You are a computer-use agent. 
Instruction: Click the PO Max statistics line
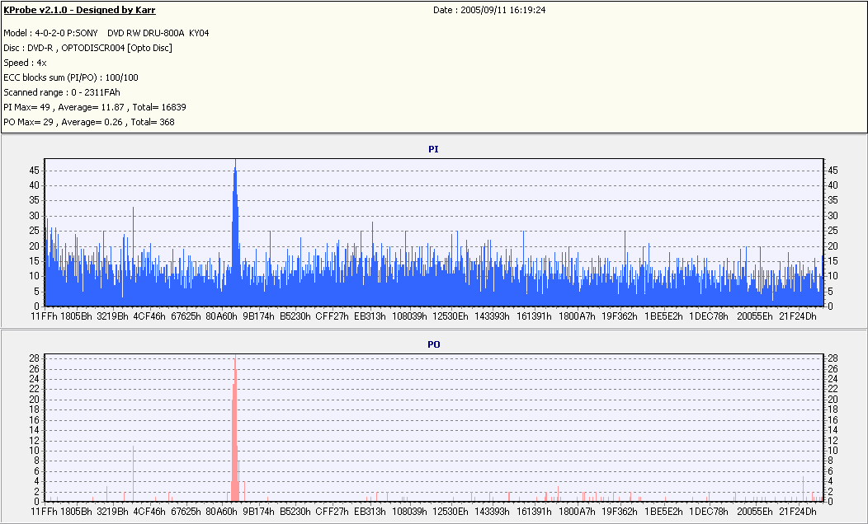point(89,122)
